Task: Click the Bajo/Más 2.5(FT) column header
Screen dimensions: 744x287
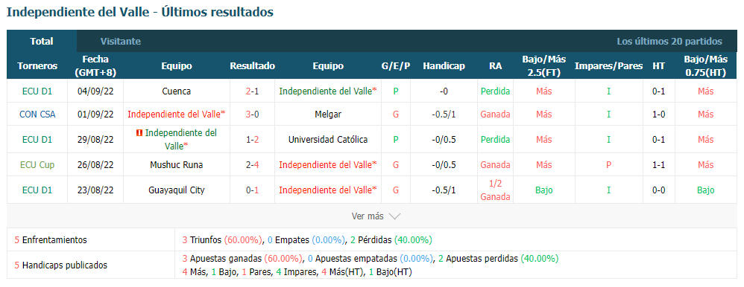Action: (543, 66)
